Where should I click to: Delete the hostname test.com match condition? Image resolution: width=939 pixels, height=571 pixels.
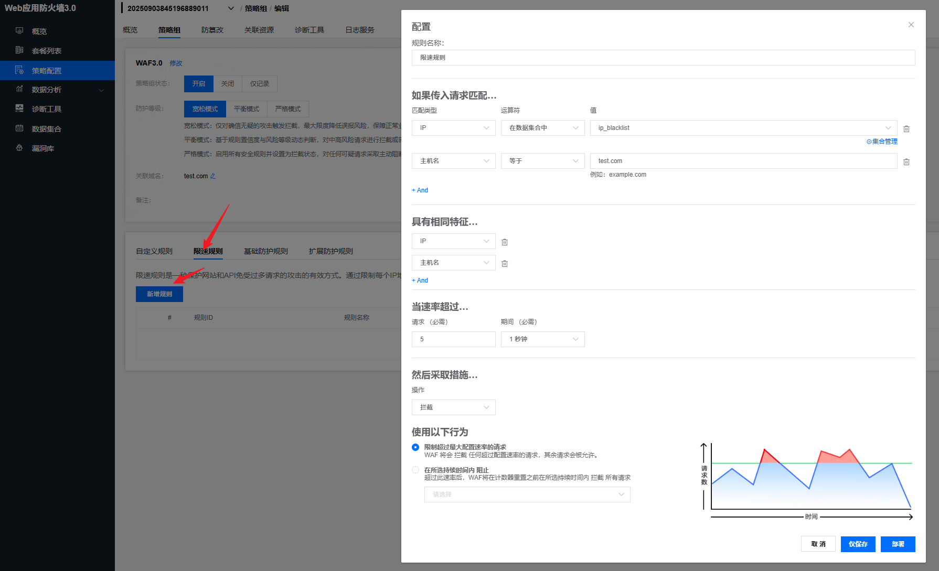pos(906,161)
